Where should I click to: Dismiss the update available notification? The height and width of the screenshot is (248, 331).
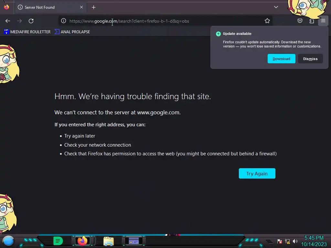pyautogui.click(x=310, y=59)
